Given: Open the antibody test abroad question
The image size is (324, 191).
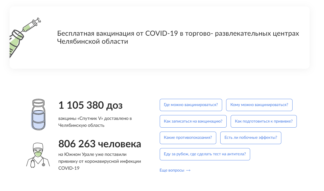Looking at the screenshot, I should 205,154.
